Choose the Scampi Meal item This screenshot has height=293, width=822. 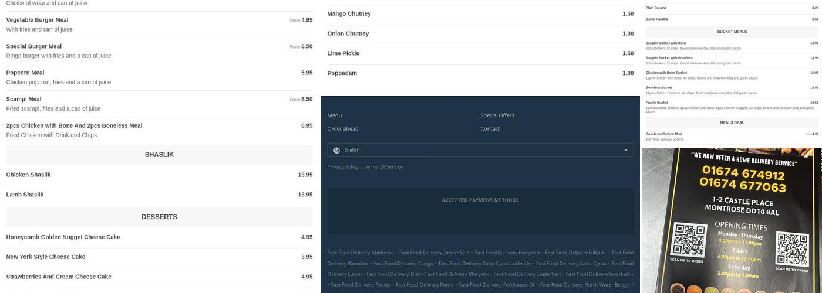pos(23,99)
